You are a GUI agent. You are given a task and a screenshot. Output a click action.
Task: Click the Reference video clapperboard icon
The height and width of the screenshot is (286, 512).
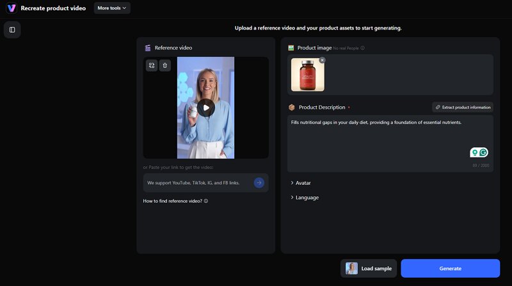[x=148, y=48]
